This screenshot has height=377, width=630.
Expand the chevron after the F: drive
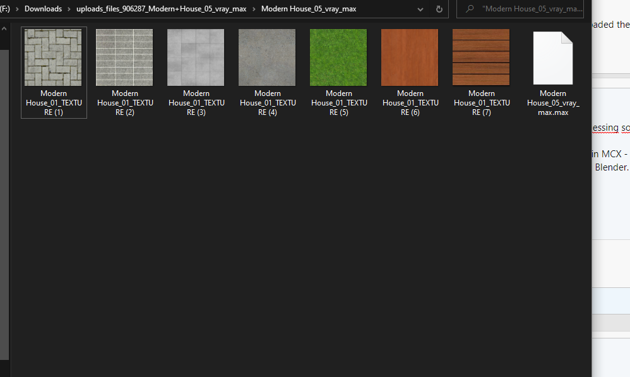tap(18, 9)
